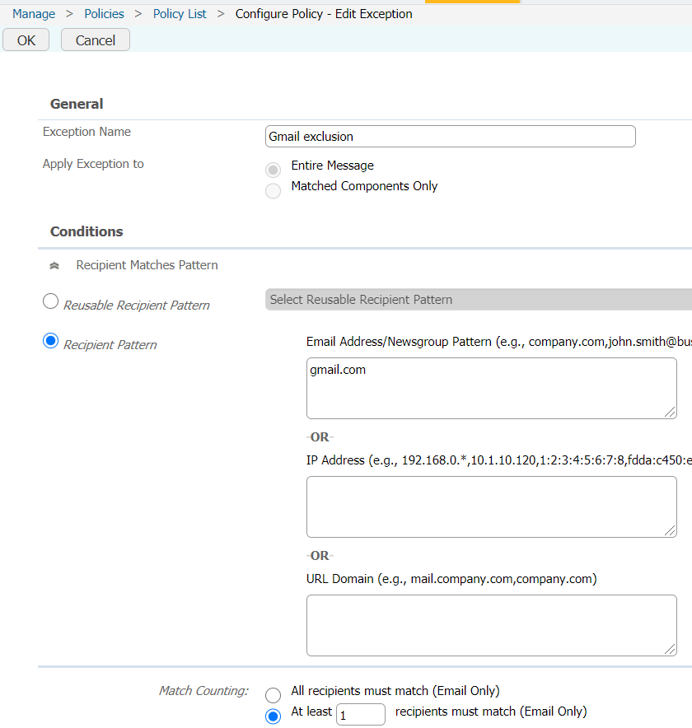Click the gmail.com pattern text area
Viewport: 692px width, 728px height.
pyautogui.click(x=491, y=387)
